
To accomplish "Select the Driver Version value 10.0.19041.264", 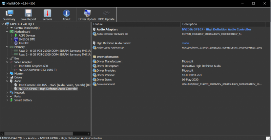I will pyautogui.click(x=192, y=75).
